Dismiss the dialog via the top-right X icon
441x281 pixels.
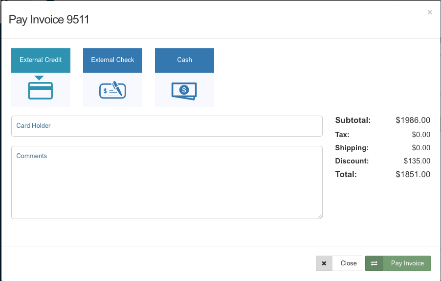coord(430,12)
